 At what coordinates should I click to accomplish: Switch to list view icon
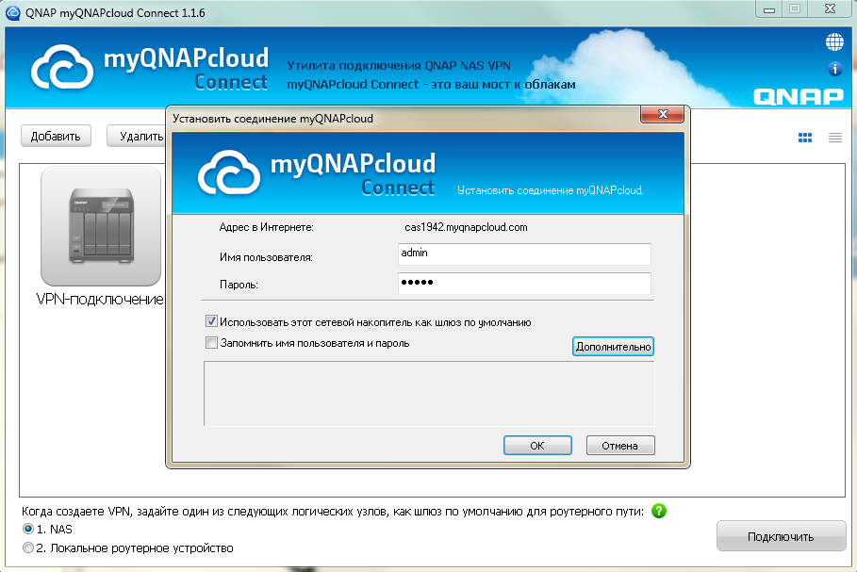point(835,138)
